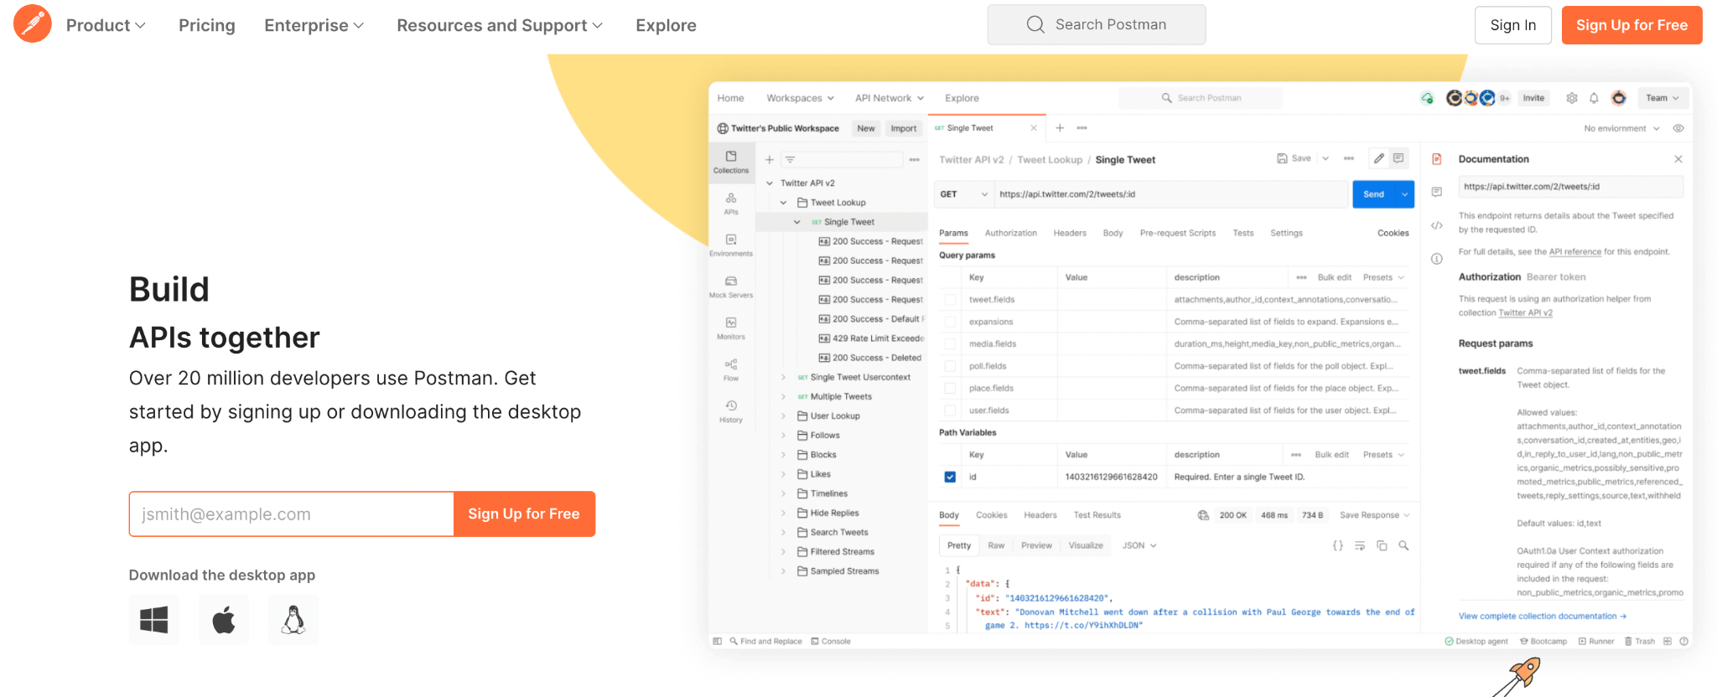
Task: Expand the Product menu in website header
Action: coord(106,25)
